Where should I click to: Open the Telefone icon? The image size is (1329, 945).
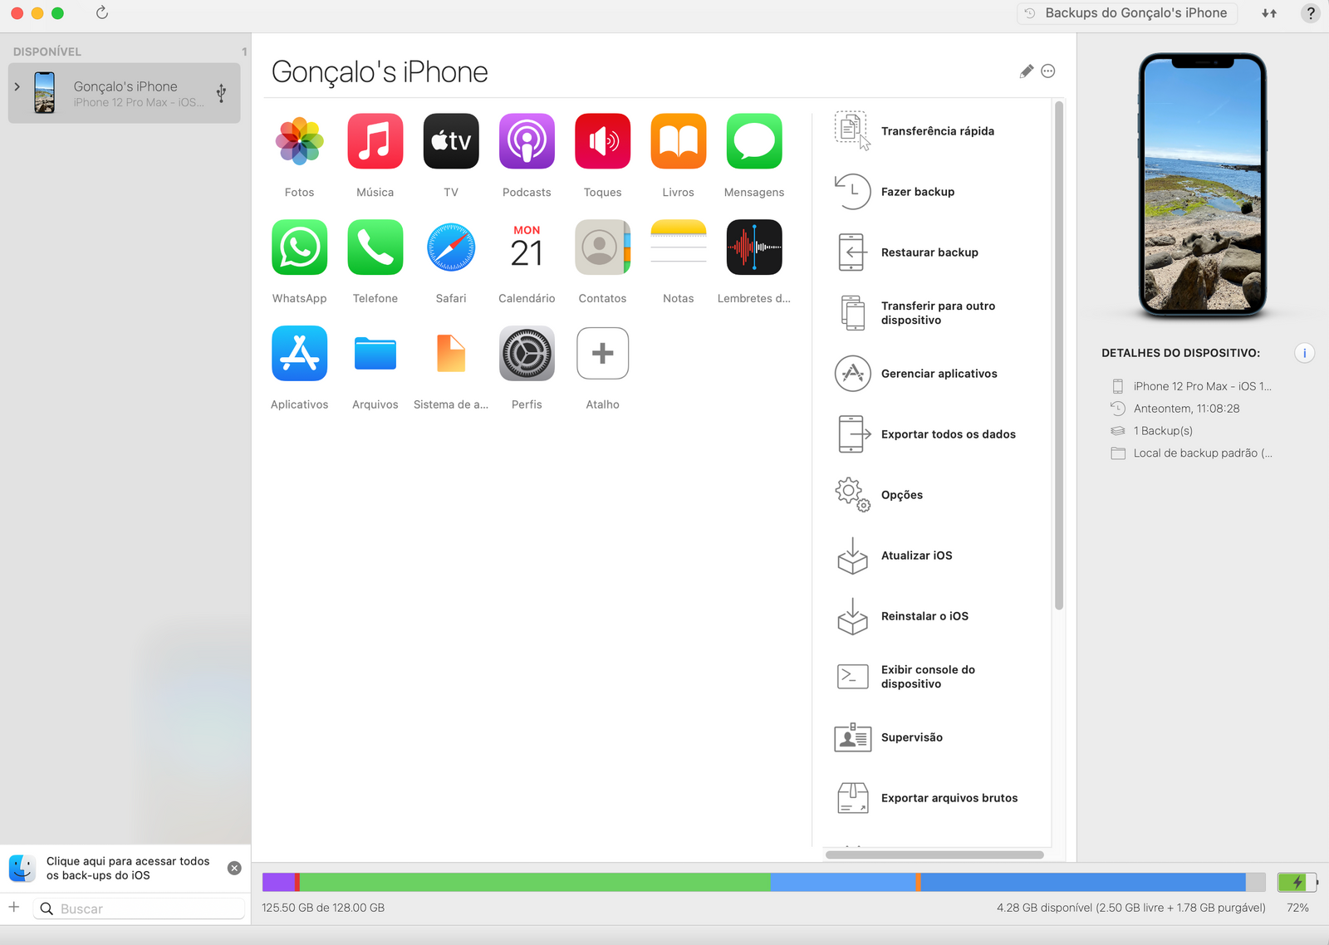coord(375,247)
